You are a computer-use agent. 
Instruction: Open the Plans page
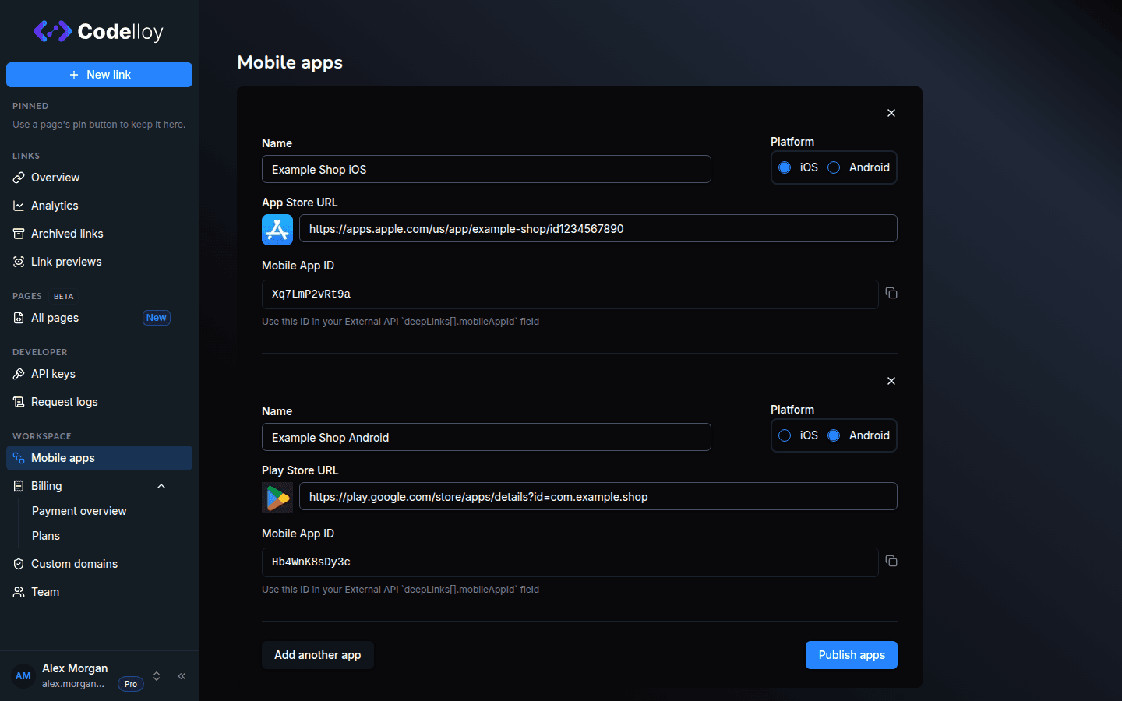[x=46, y=536]
